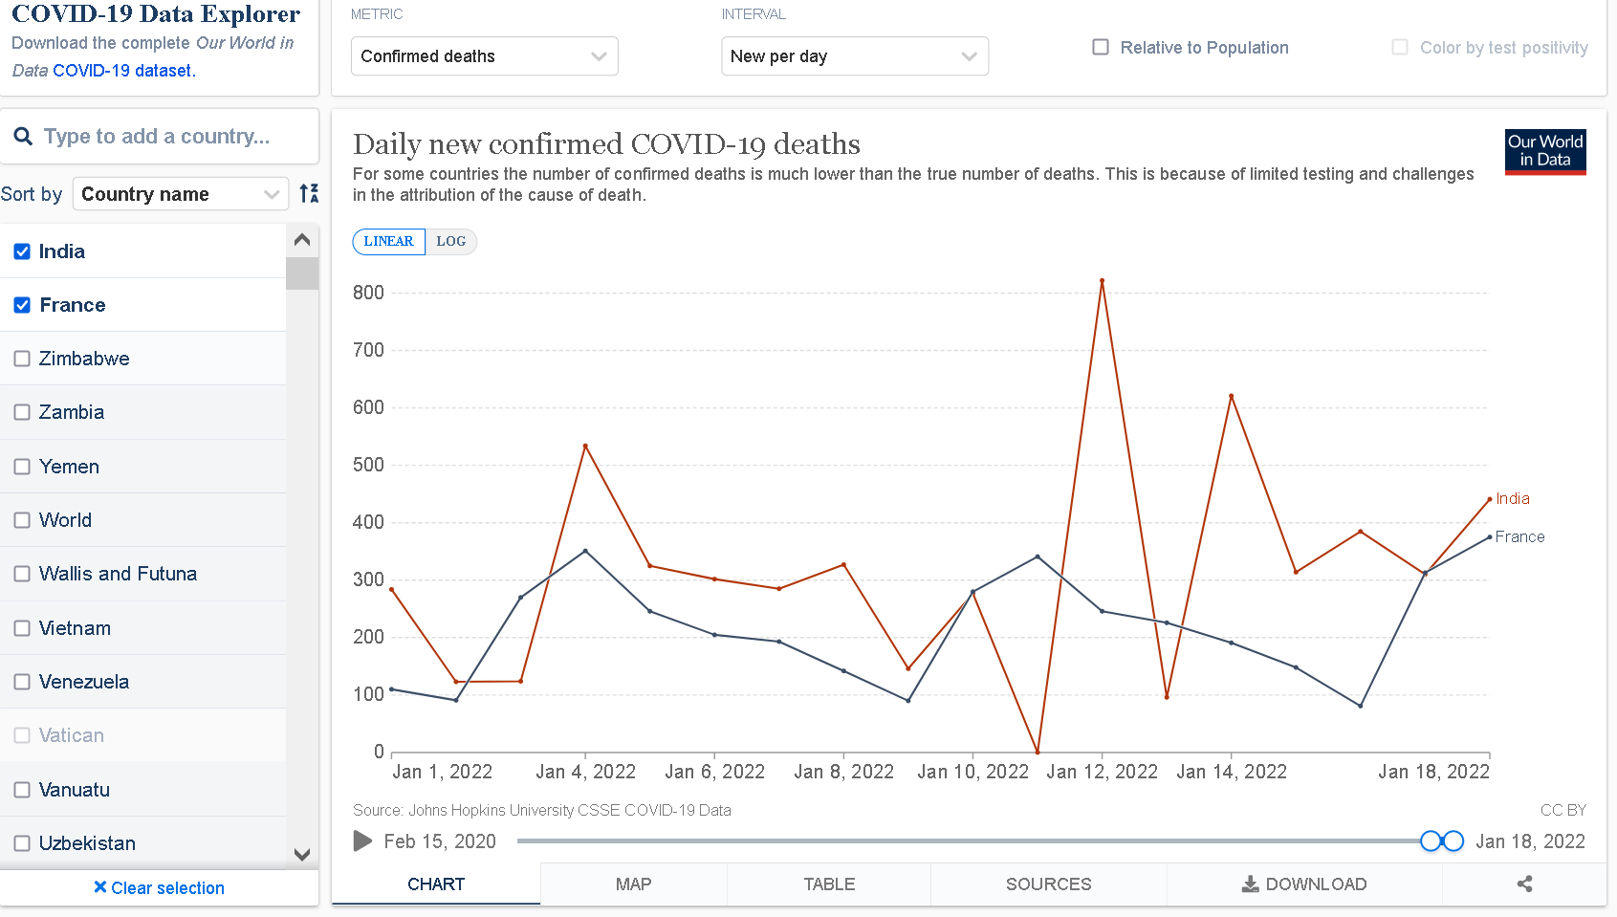
Task: Click the start date Feb 15, 2020
Action: [440, 841]
